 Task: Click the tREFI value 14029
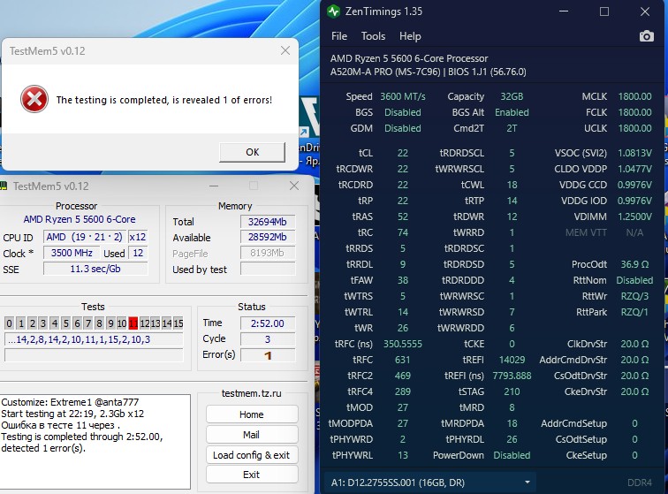[x=512, y=360]
